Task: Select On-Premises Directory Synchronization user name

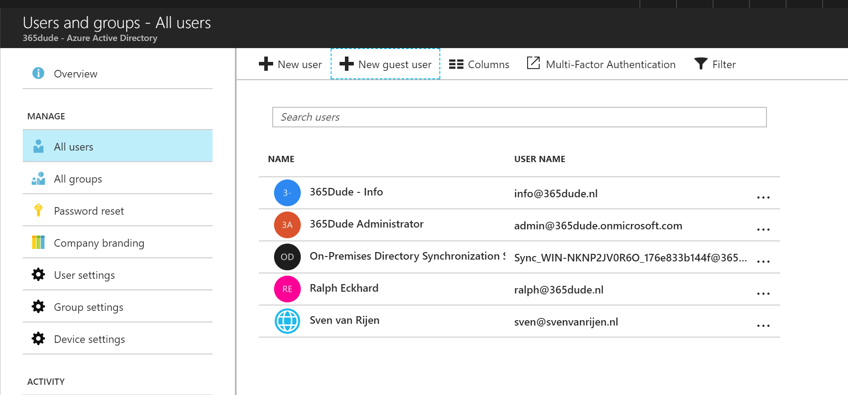Action: click(x=408, y=256)
